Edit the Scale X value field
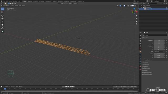Viewport: 168px width, 94px height. point(159,54)
